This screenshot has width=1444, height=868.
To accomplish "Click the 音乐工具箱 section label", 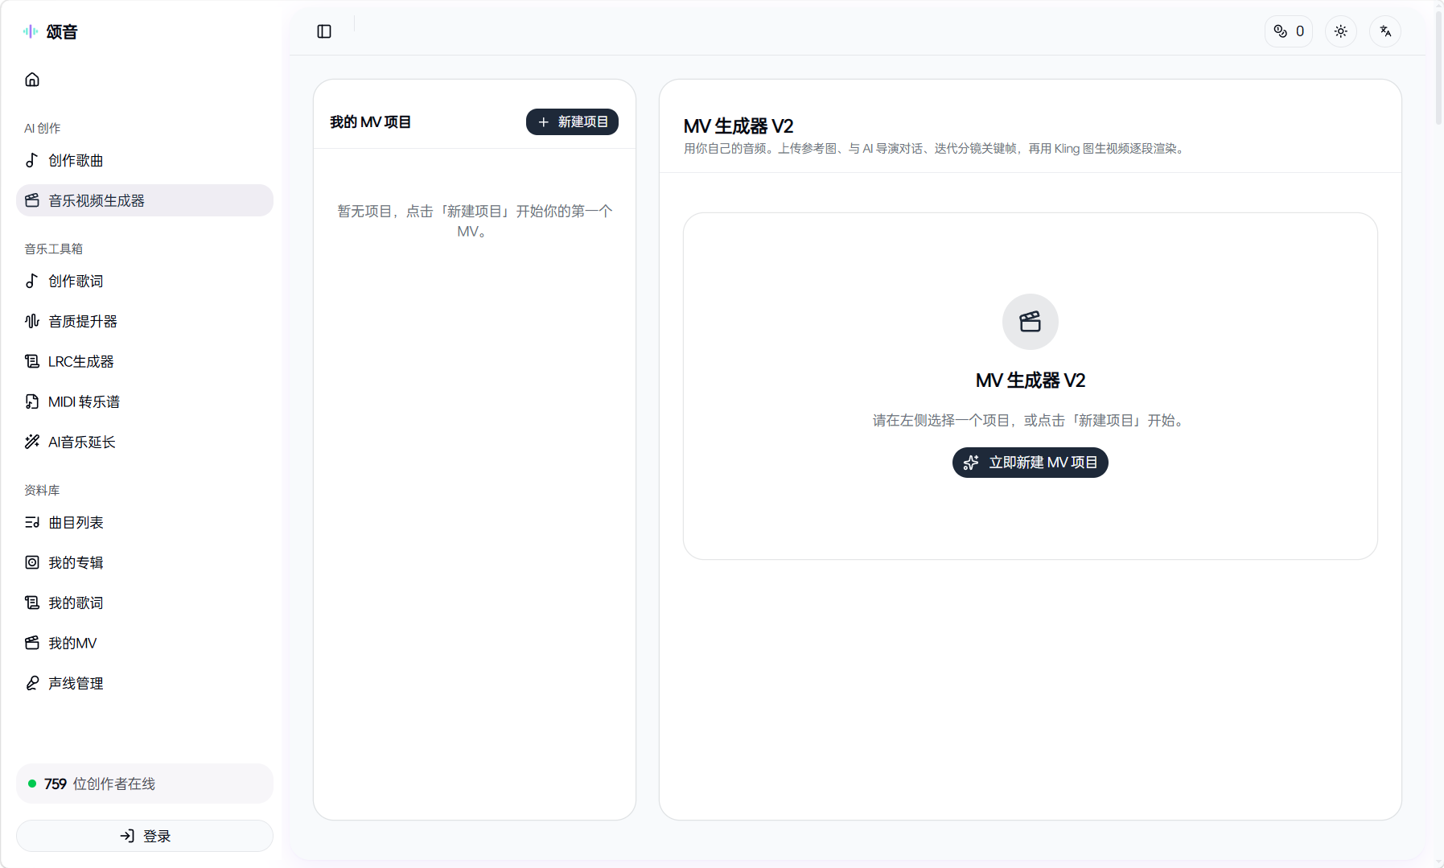I will (54, 249).
